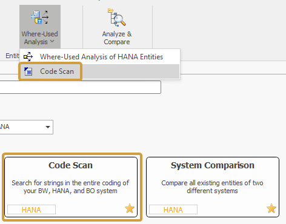
Task: Expand the Where-Used Analysis dropdown chevron
Action: click(x=52, y=41)
